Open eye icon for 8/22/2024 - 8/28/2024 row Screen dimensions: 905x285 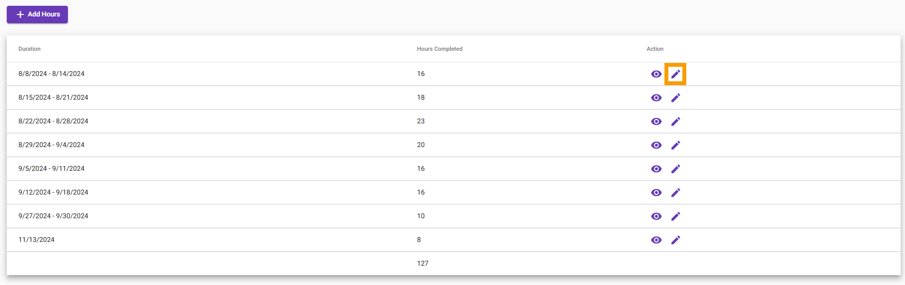[656, 121]
